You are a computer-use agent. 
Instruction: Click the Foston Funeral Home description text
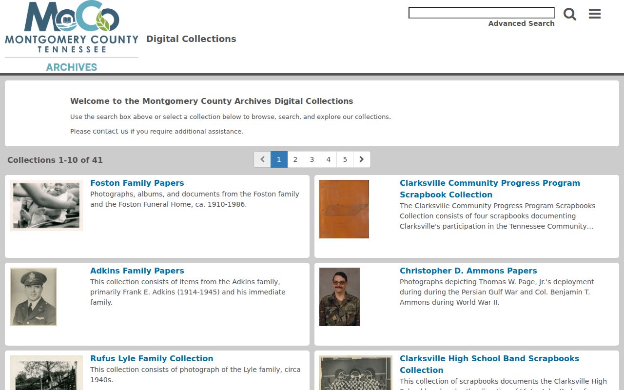point(195,199)
